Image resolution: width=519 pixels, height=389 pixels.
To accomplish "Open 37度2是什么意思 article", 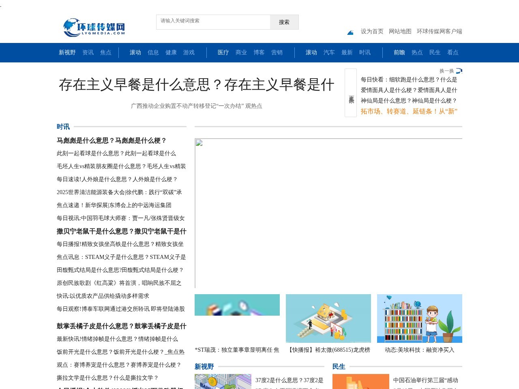I will pyautogui.click(x=290, y=380).
